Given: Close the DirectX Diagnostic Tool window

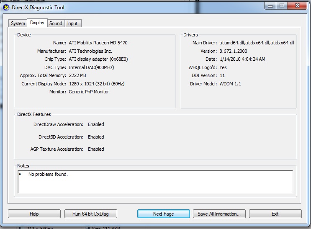Looking at the screenshot, I should (297, 6).
